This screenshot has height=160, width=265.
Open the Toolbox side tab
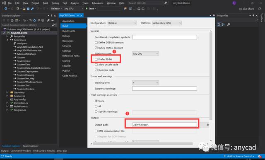(262, 17)
